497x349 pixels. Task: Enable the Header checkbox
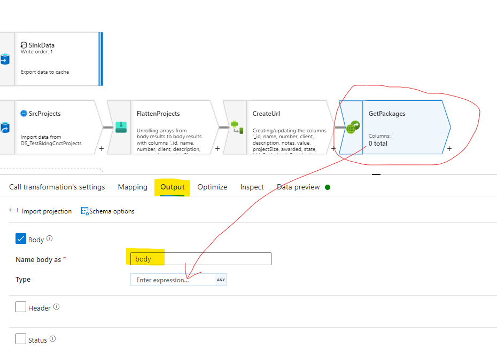click(21, 307)
